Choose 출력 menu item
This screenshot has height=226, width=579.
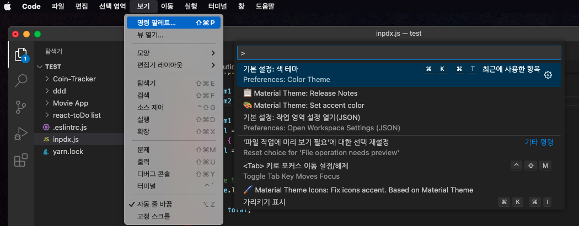(174, 162)
